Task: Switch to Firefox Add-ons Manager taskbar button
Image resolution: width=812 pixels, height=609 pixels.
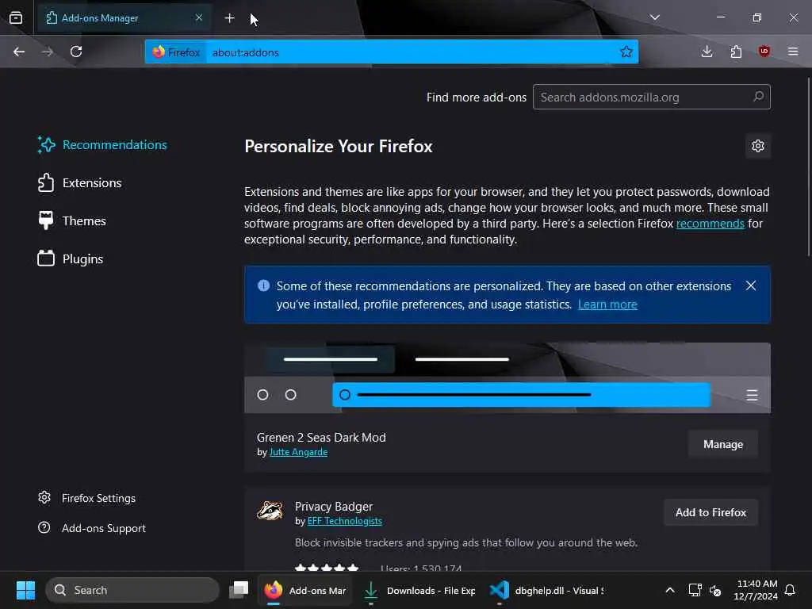Action: point(305,590)
